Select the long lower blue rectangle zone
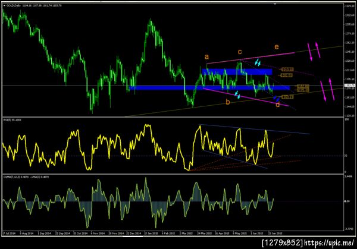 [209, 87]
